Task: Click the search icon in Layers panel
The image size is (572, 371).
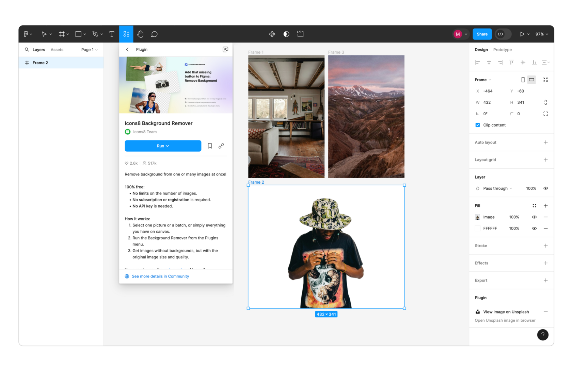Action: pyautogui.click(x=27, y=50)
